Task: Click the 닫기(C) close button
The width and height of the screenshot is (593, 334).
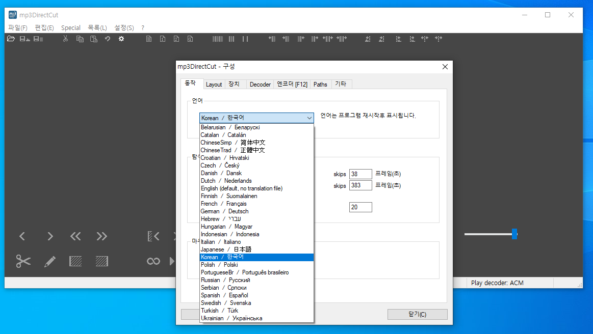Action: coord(418,314)
